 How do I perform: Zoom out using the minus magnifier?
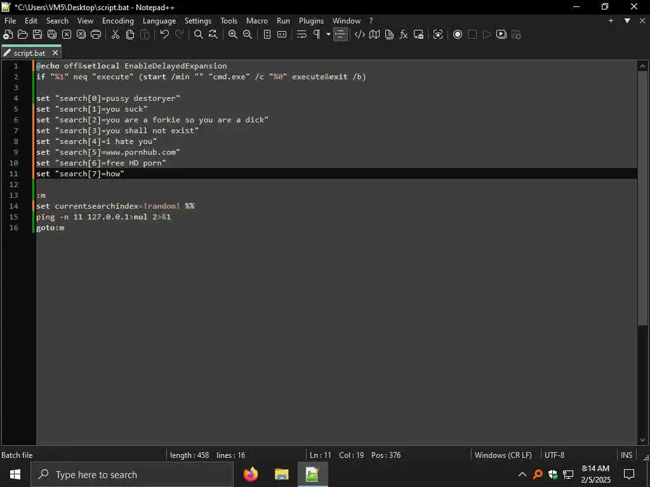tap(248, 34)
